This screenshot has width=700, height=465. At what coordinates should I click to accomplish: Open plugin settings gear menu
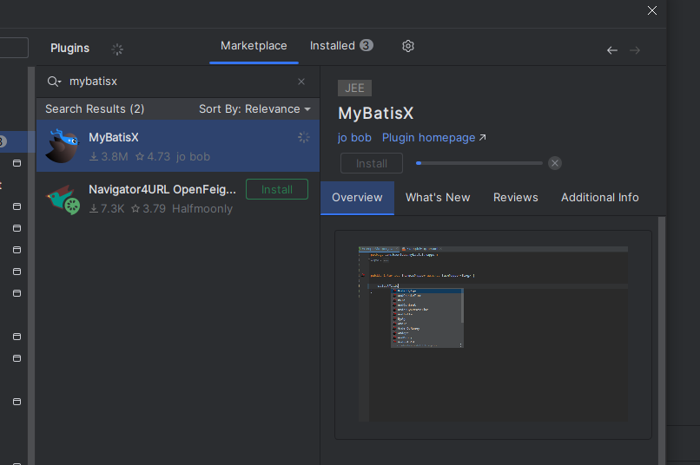(x=407, y=46)
